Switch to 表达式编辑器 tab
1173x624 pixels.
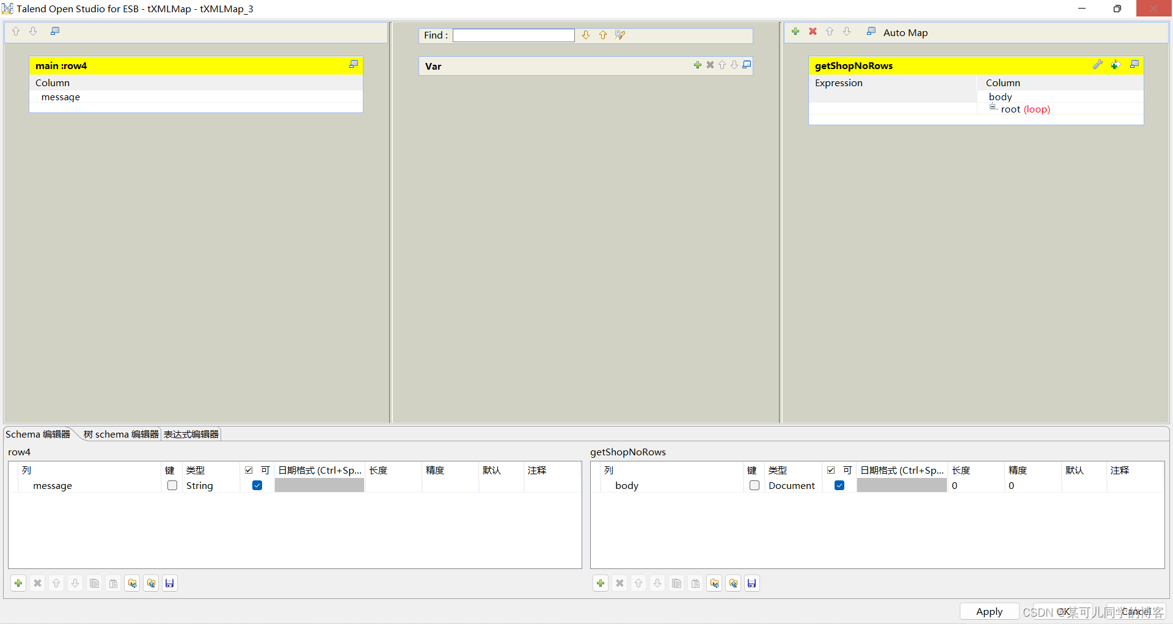pyautogui.click(x=191, y=434)
